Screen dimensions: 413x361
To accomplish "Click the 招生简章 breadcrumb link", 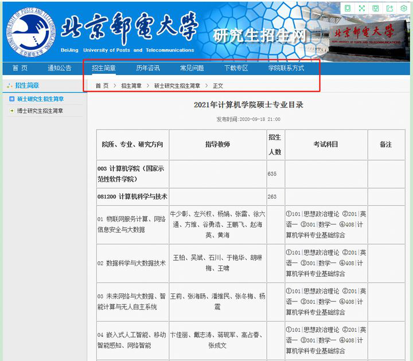I will (131, 86).
